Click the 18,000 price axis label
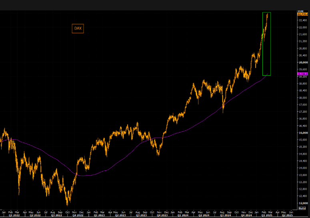310x218 pixels. [x=302, y=98]
